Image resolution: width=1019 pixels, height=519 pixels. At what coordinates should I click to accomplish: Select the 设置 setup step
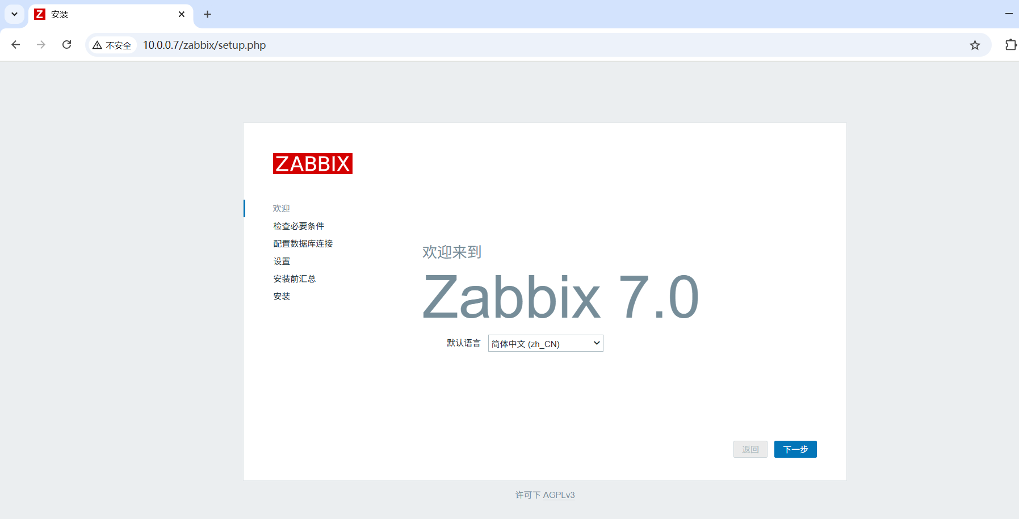click(282, 261)
